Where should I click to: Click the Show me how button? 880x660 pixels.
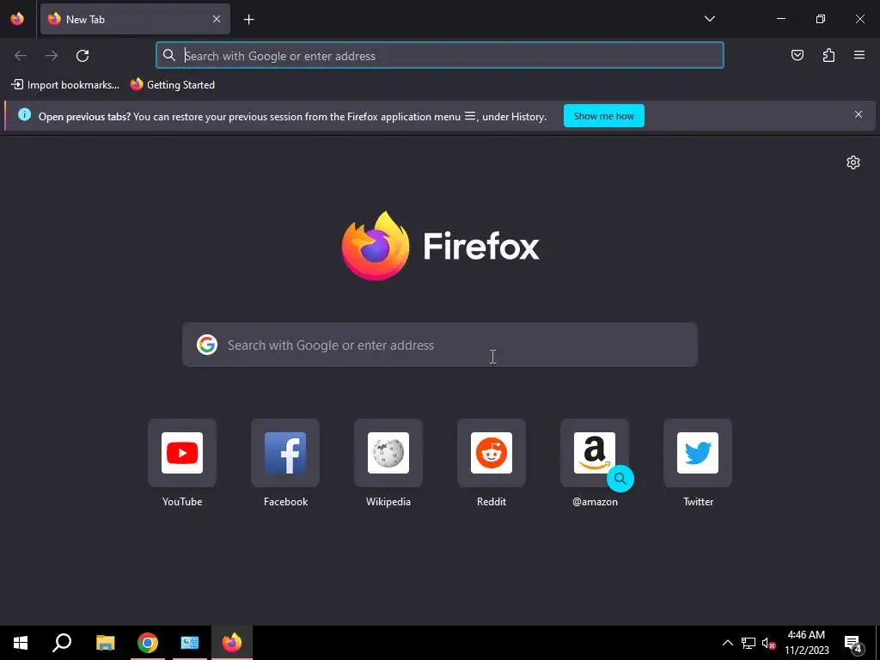pos(604,116)
